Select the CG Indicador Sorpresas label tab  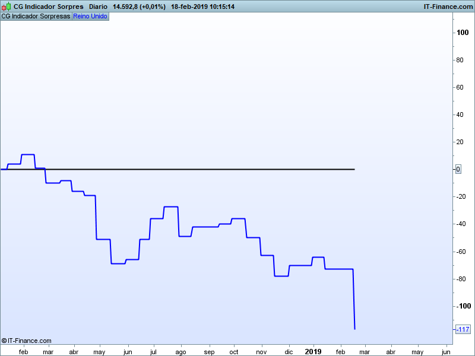[x=36, y=17]
